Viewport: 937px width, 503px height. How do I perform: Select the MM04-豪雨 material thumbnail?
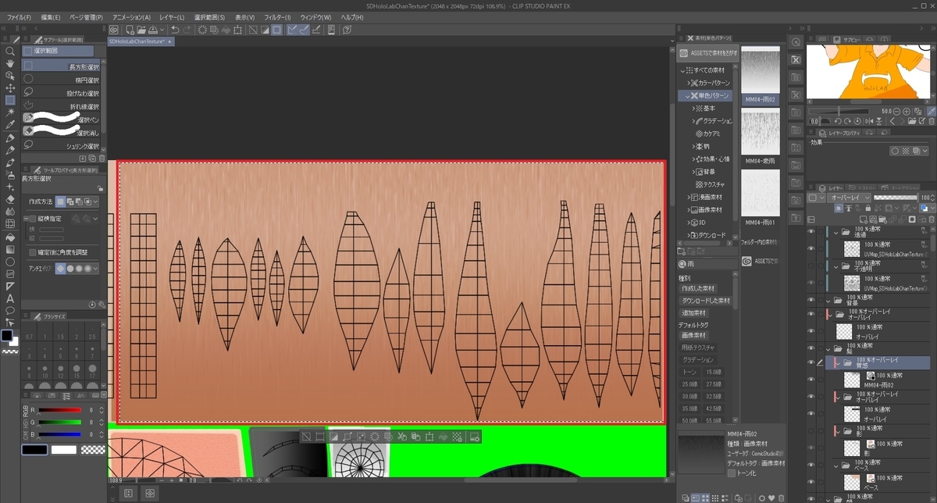(x=760, y=131)
